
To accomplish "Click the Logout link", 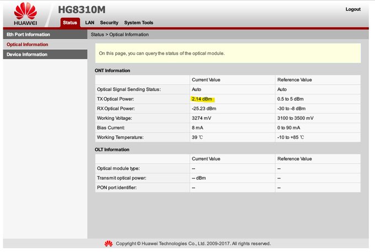I will [x=353, y=9].
